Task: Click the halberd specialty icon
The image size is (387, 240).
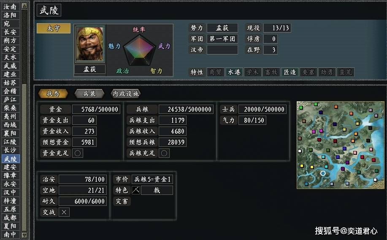Action: (x=136, y=190)
